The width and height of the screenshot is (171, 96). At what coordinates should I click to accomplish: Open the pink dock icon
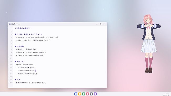(87, 94)
